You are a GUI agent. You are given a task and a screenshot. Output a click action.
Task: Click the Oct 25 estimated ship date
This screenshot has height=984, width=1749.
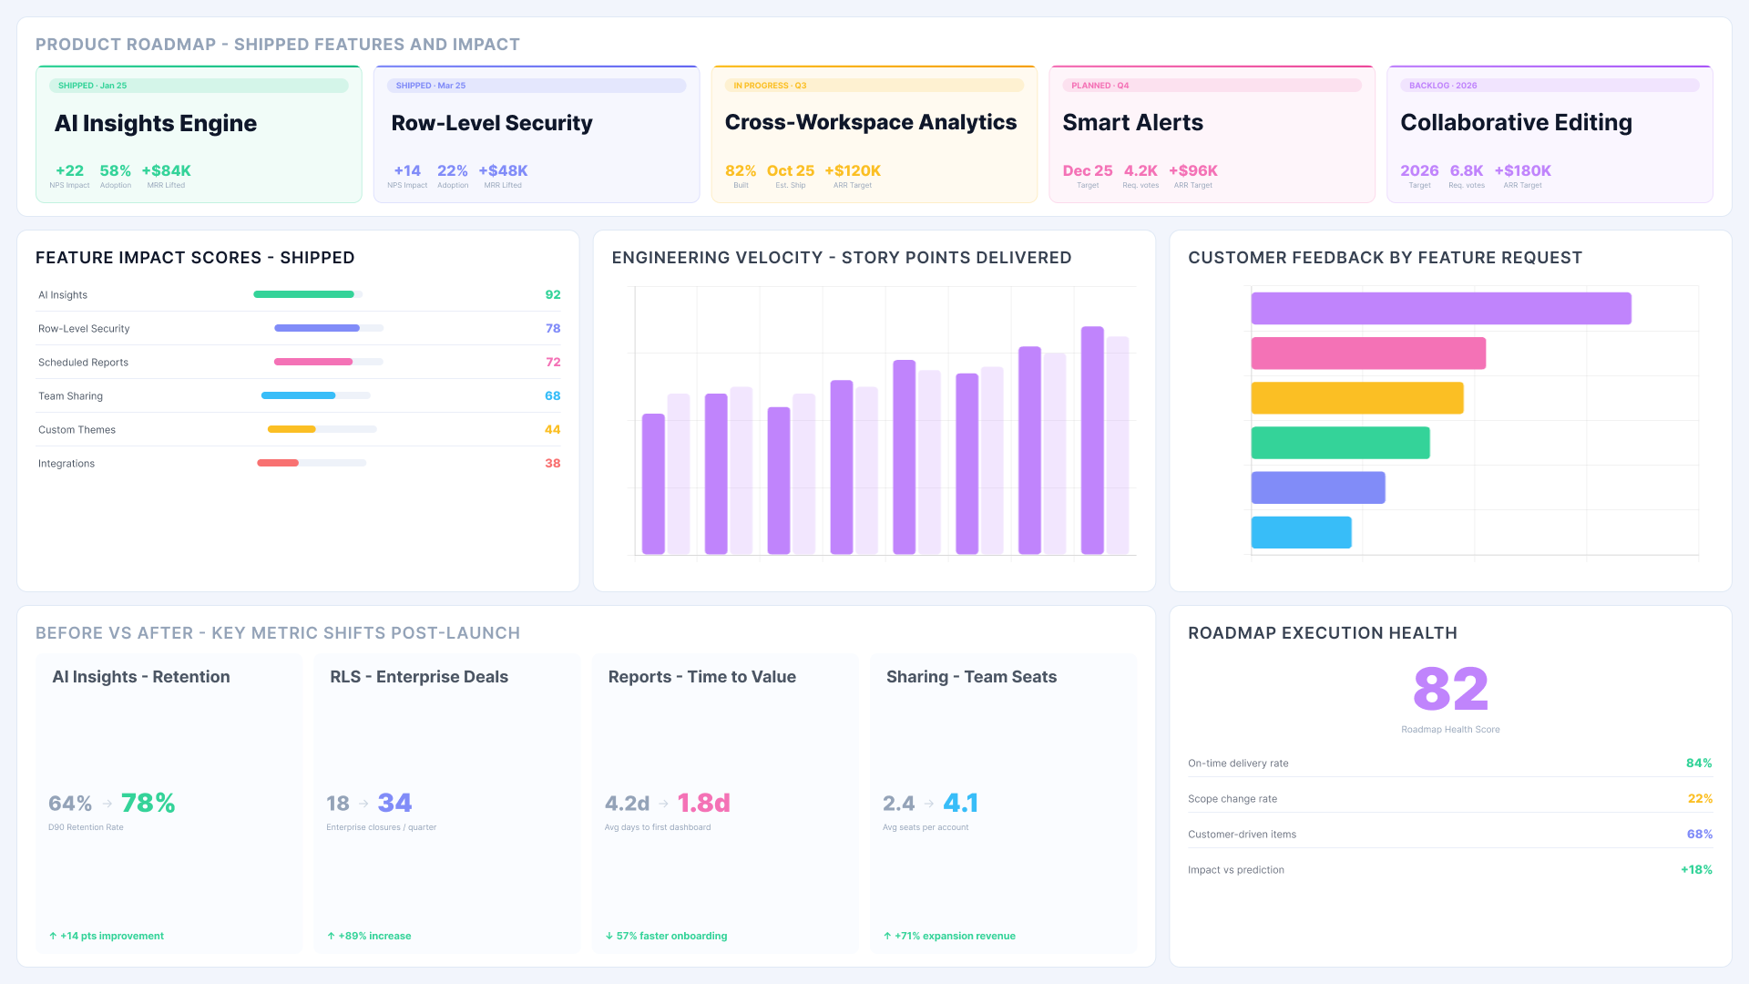pos(791,170)
